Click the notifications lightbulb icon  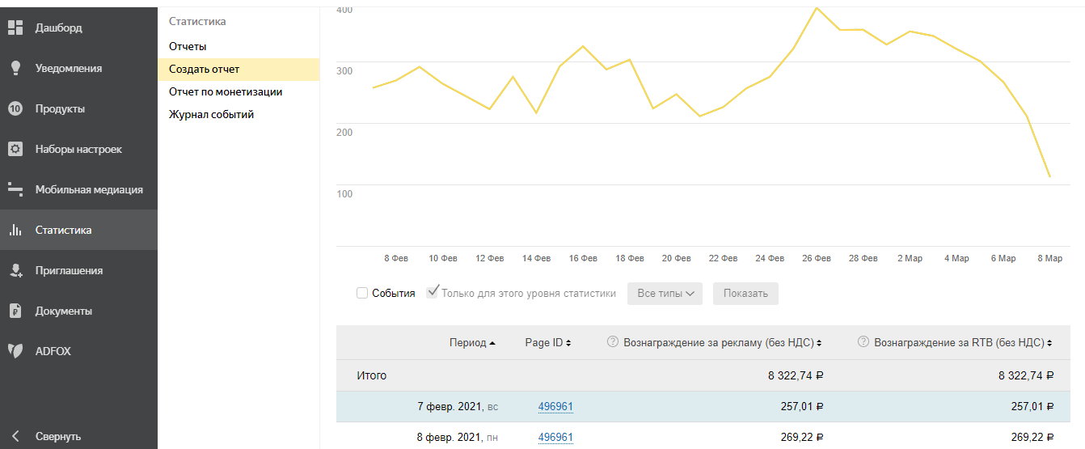click(15, 68)
